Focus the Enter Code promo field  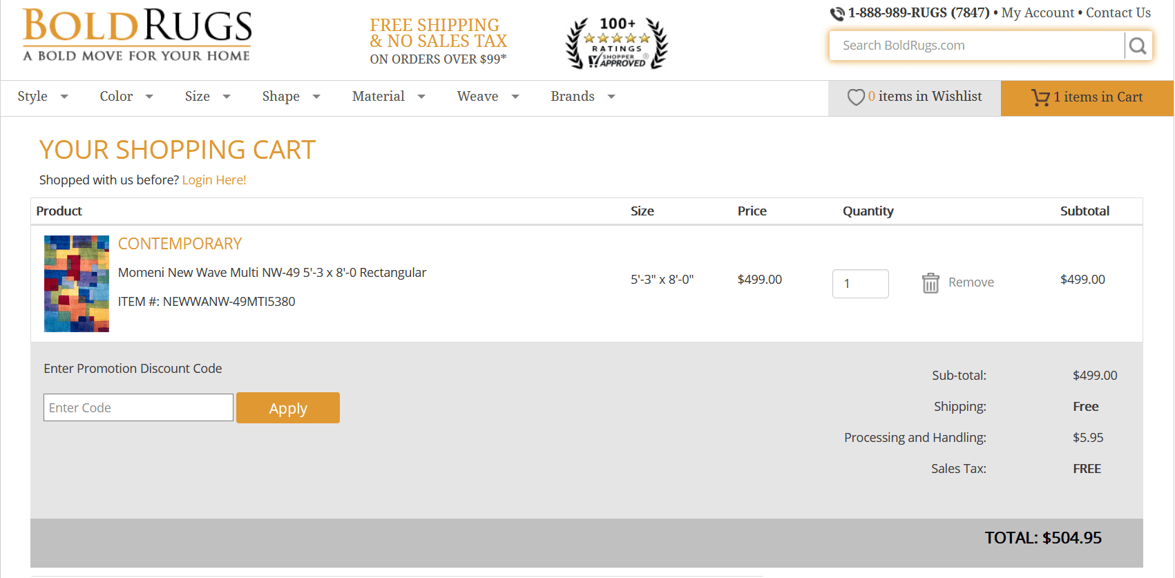[x=138, y=407]
